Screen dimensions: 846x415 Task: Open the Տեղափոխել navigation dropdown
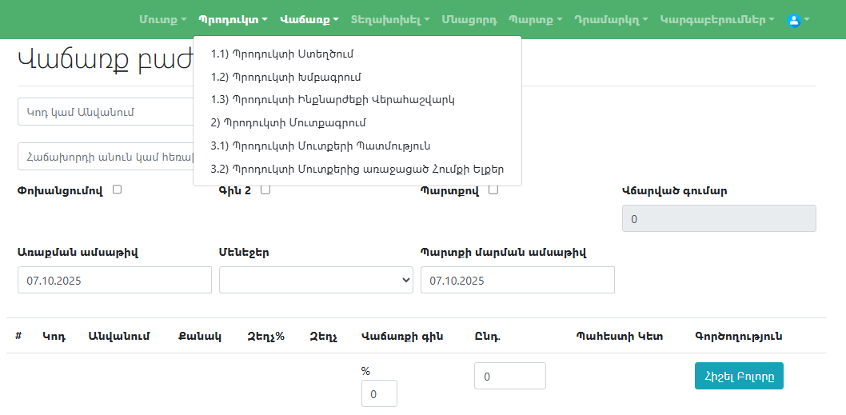click(x=390, y=20)
